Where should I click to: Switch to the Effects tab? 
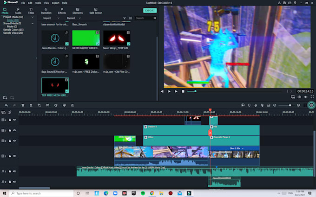click(62, 11)
